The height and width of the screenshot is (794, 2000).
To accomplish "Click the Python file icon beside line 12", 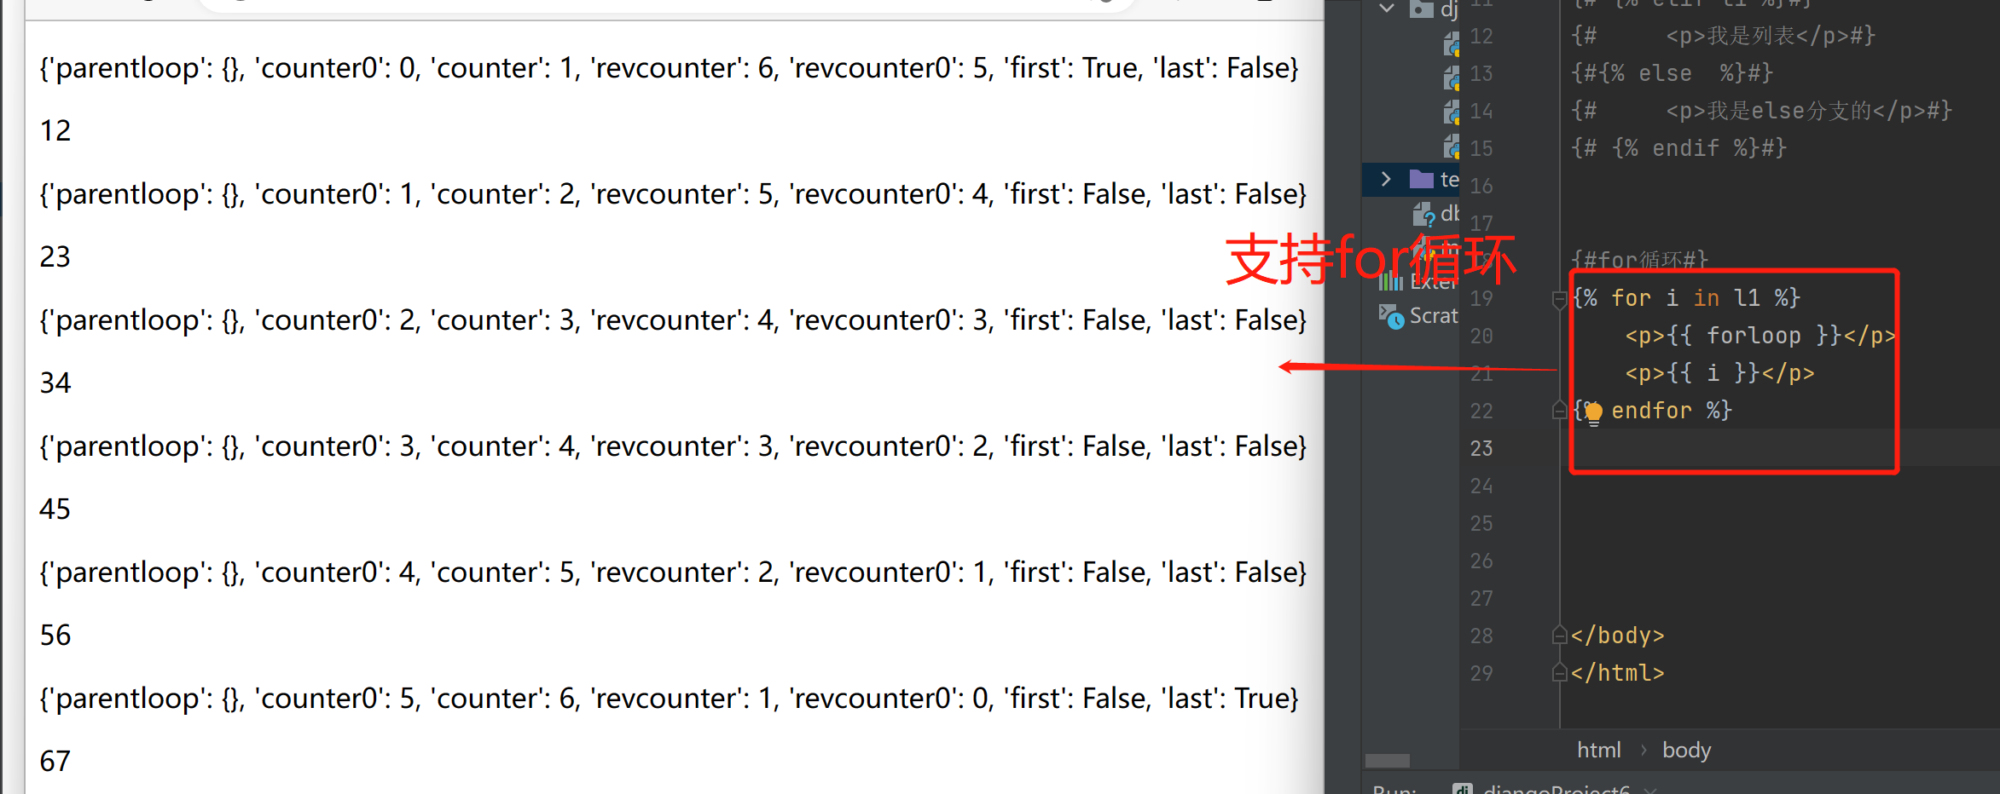I will coord(1452,42).
